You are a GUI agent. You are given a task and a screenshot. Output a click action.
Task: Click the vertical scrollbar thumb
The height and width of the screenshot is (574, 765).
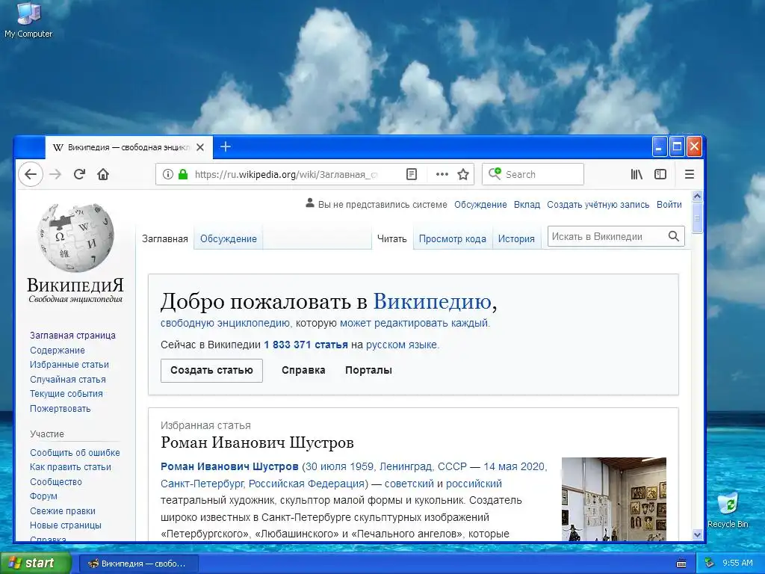tap(697, 217)
